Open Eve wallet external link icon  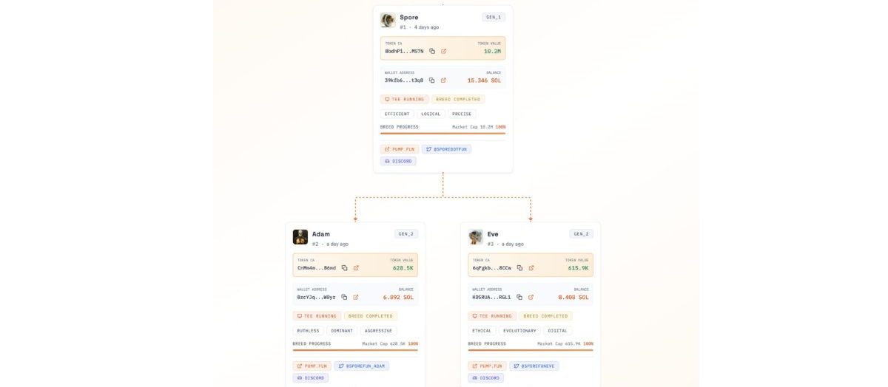(x=531, y=297)
